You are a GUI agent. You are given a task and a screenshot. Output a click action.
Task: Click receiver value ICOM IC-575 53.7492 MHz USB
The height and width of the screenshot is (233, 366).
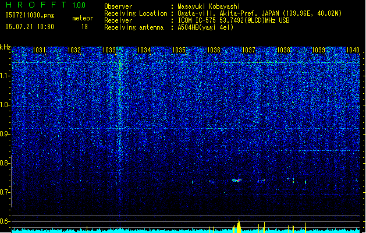click(x=234, y=20)
